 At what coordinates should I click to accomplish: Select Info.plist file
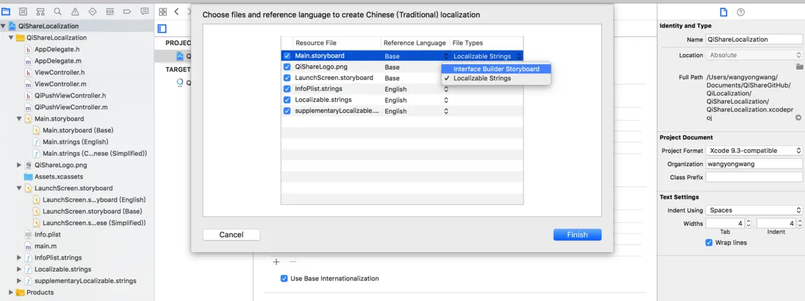47,234
